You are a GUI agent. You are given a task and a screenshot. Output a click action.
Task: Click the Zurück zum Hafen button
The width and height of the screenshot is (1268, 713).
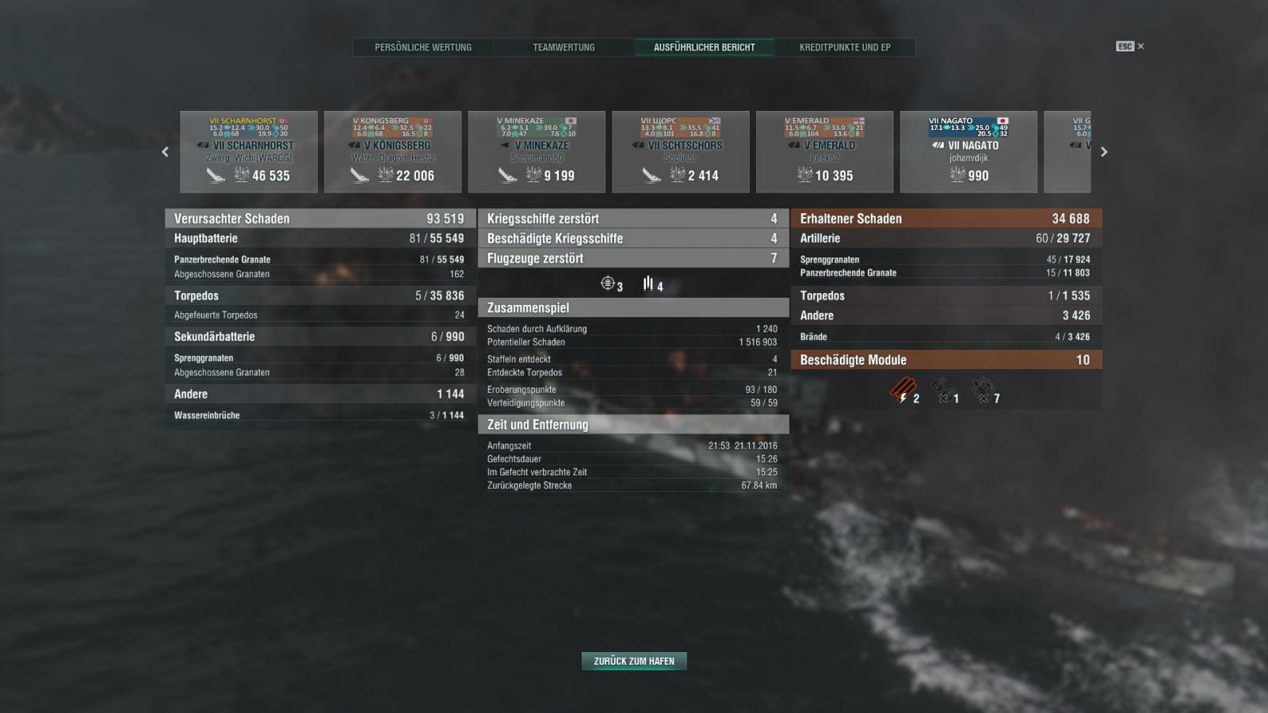(634, 661)
